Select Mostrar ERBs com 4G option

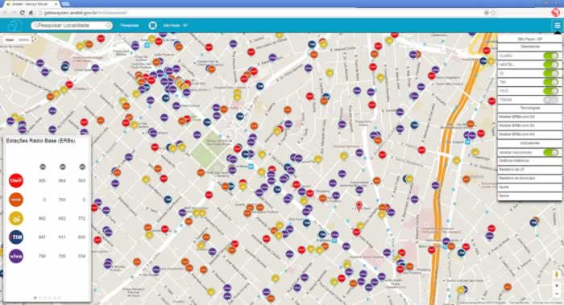[529, 134]
